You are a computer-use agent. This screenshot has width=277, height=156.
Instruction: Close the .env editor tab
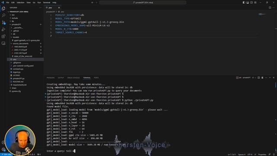[x=59, y=8]
